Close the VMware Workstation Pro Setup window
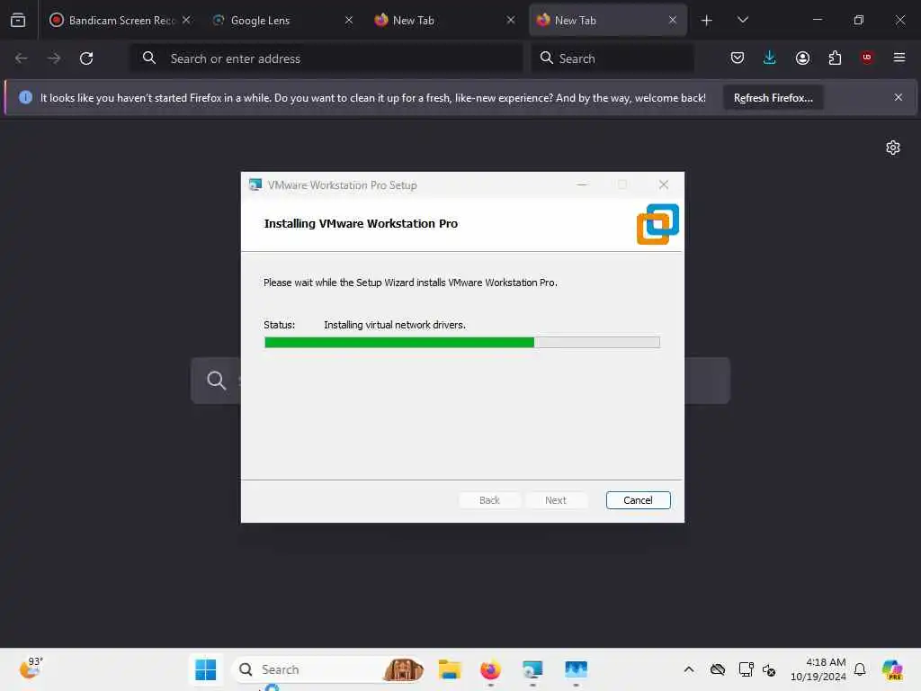This screenshot has height=691, width=921. [663, 184]
